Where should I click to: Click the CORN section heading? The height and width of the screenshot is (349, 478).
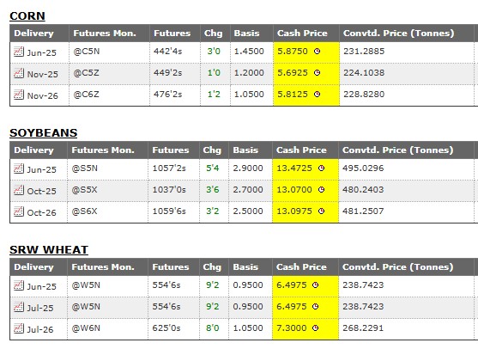click(27, 15)
